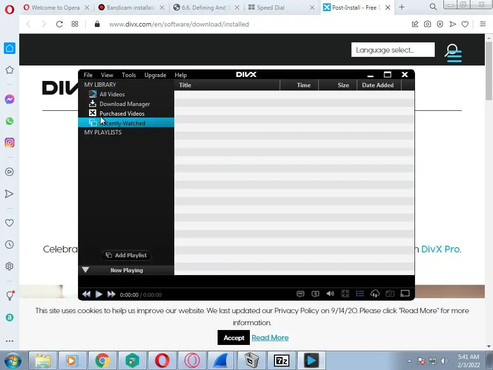The image size is (493, 370).
Task: Mute the volume speaker icon in player
Action: tap(330, 294)
